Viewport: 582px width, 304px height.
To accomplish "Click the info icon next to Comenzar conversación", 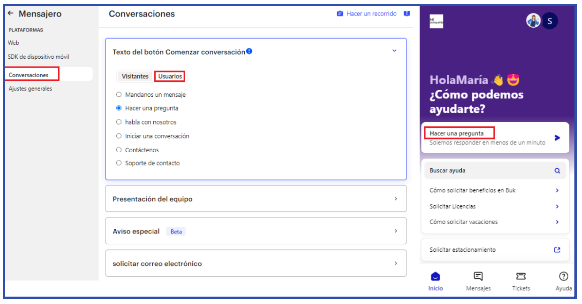I will point(249,51).
